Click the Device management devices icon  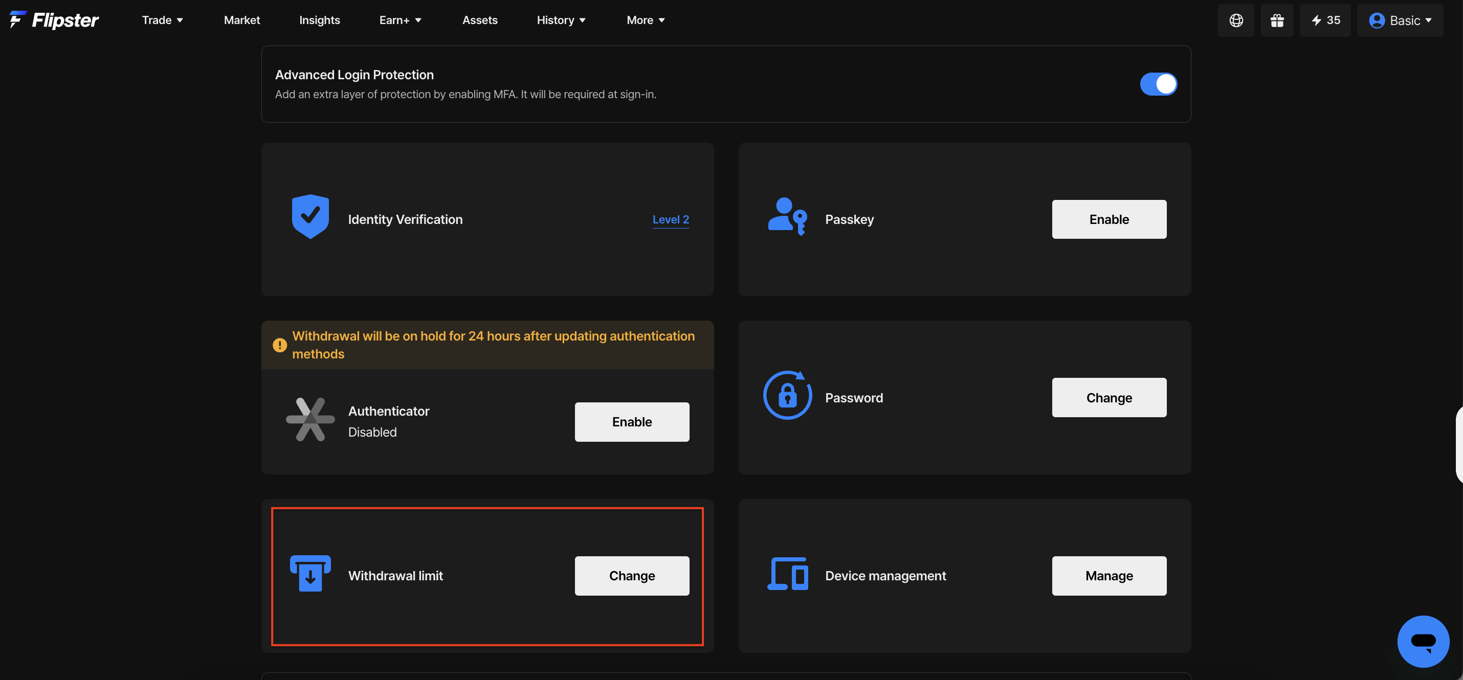coord(788,574)
